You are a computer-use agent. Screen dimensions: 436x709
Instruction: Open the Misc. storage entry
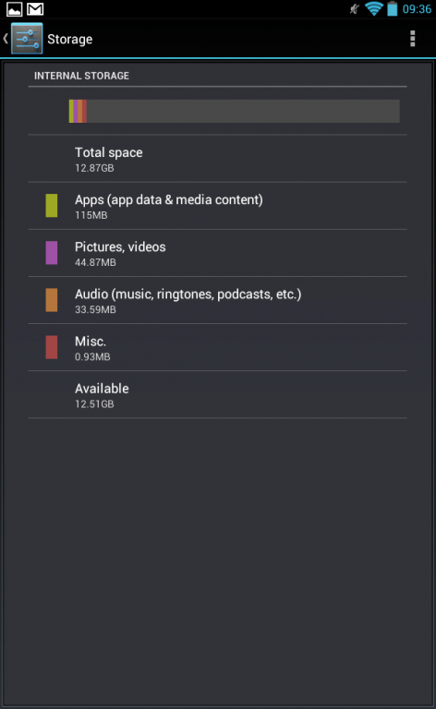pyautogui.click(x=218, y=347)
